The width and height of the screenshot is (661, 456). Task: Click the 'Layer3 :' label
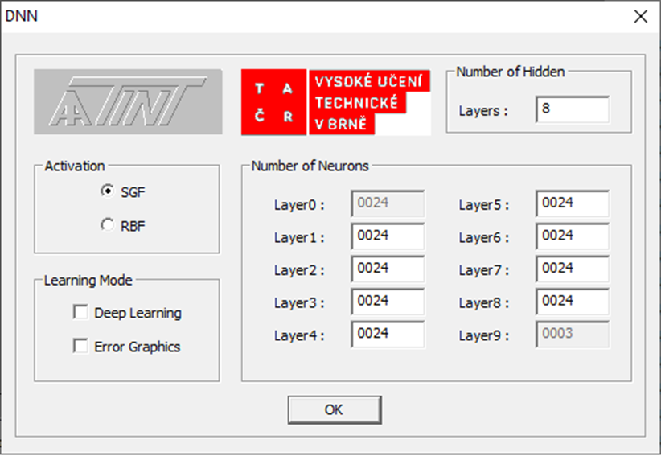pyautogui.click(x=299, y=303)
